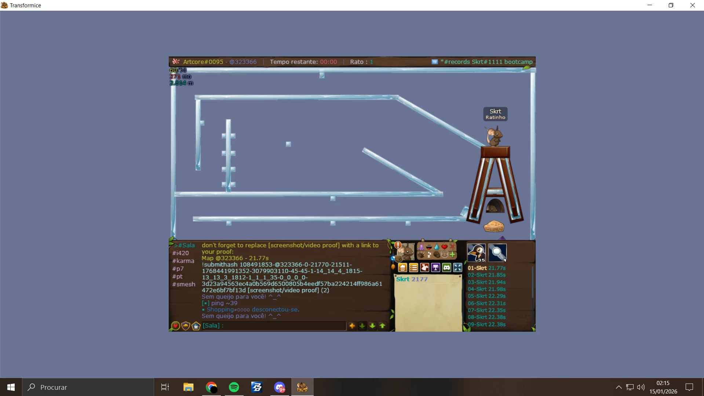Focus the [Sala] chat input field
Image resolution: width=704 pixels, height=396 pixels.
(274, 326)
